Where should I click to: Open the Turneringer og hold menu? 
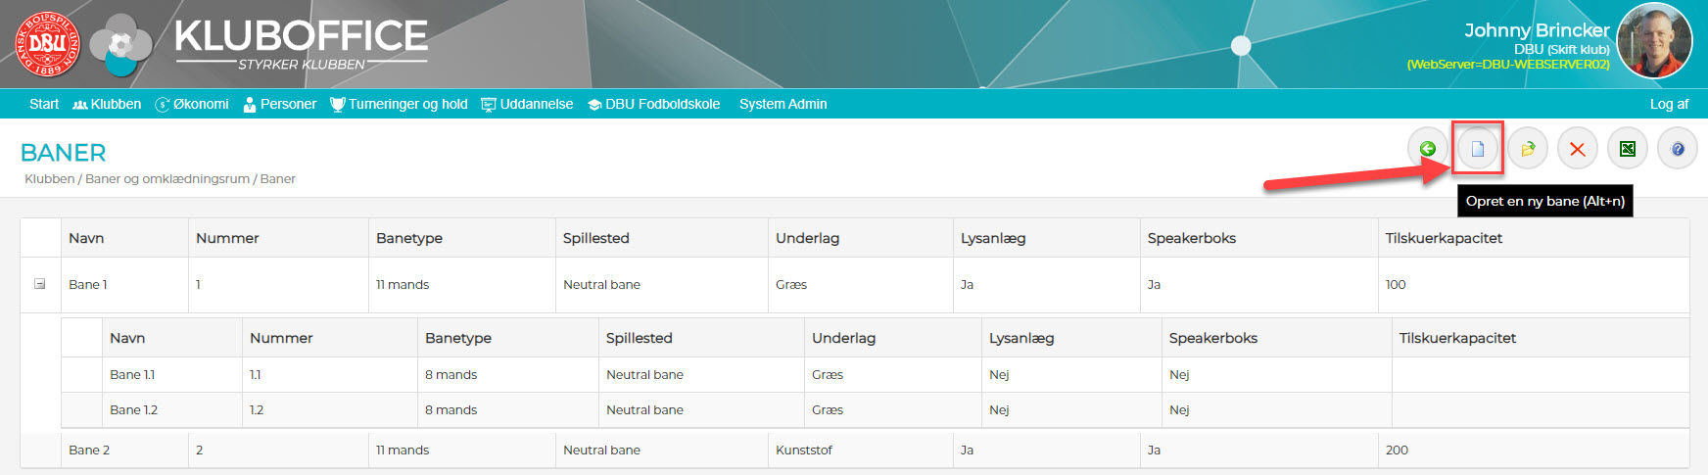tap(399, 104)
